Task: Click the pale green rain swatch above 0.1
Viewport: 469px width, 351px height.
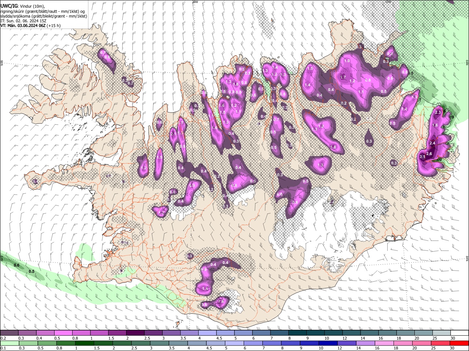Action: pos(10,343)
